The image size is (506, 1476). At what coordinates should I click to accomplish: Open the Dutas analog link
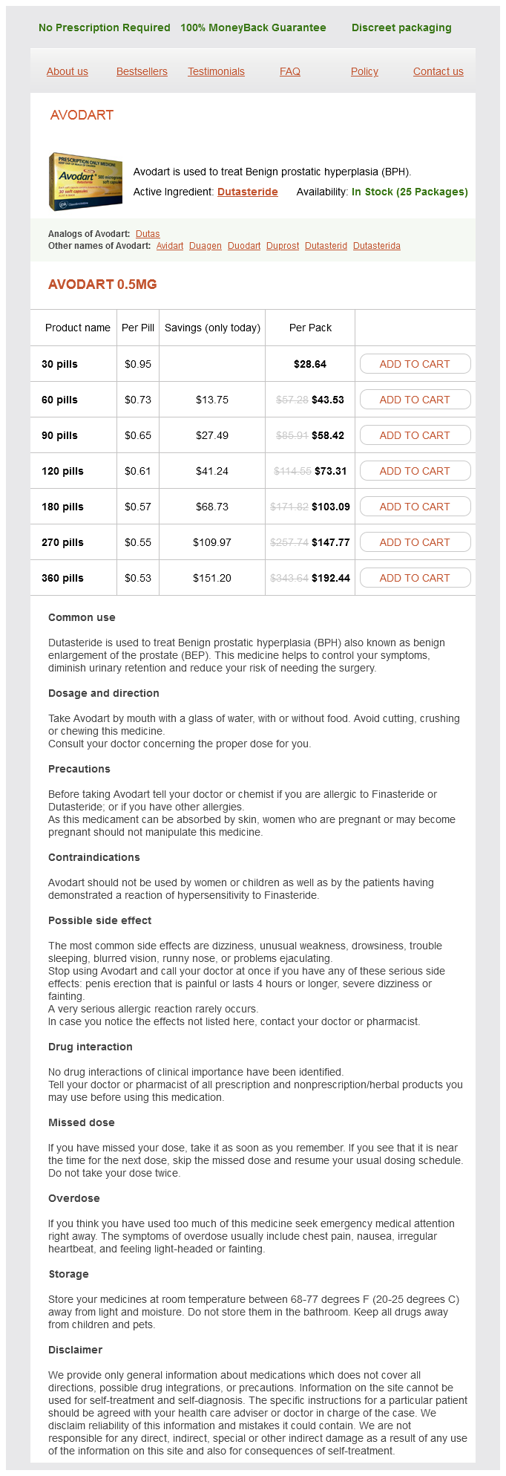pos(148,234)
